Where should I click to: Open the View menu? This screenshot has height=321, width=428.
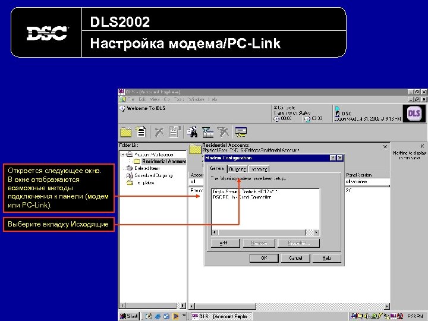click(x=155, y=99)
